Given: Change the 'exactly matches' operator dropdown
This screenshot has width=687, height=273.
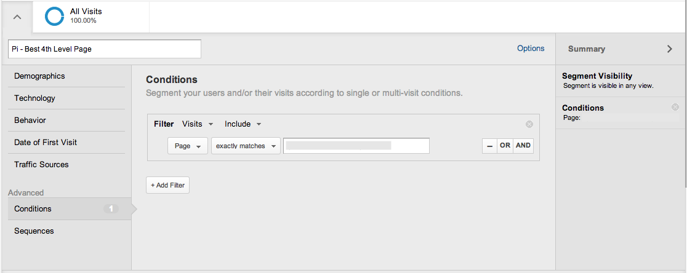Looking at the screenshot, I should (x=246, y=146).
